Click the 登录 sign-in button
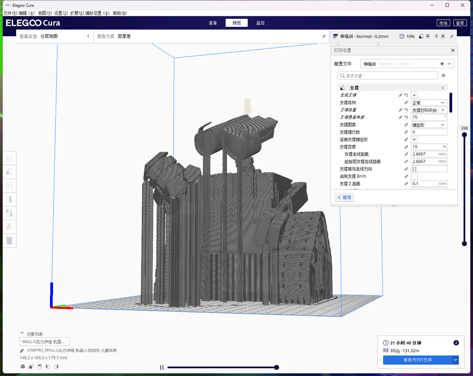The image size is (473, 376). tap(460, 23)
